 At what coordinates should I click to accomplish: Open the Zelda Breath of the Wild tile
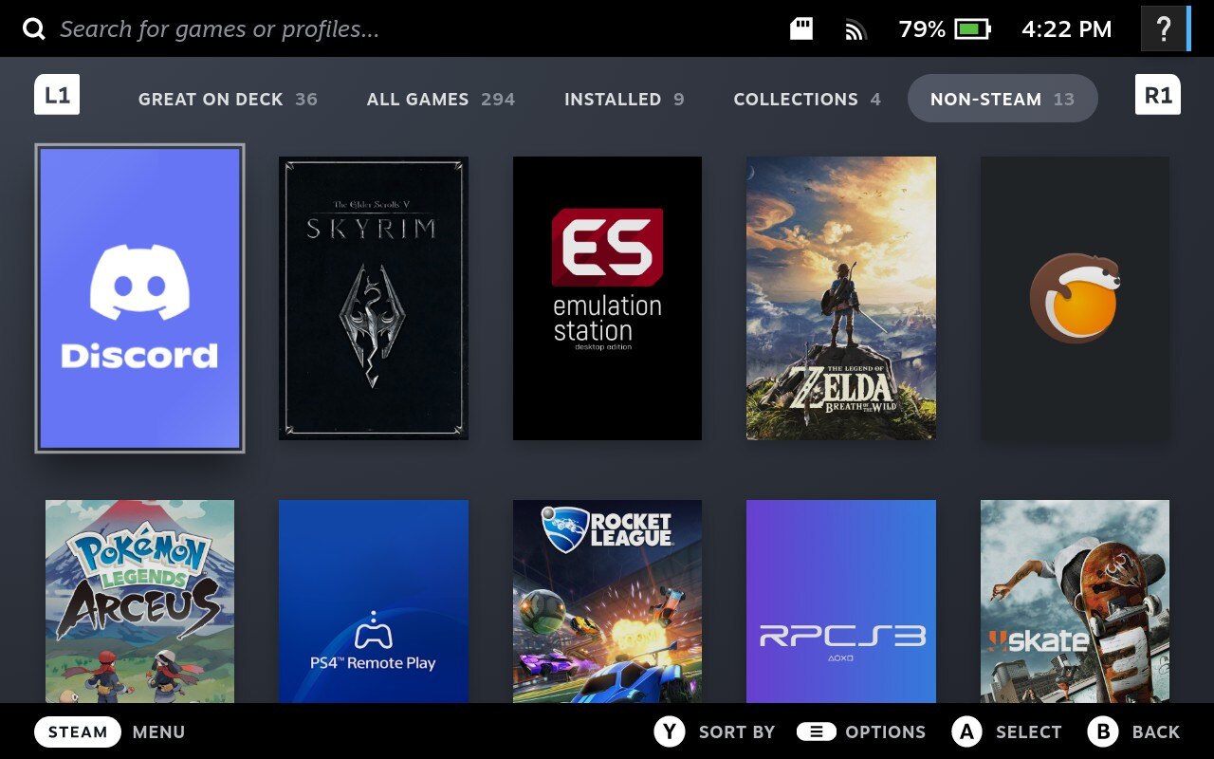click(x=841, y=298)
